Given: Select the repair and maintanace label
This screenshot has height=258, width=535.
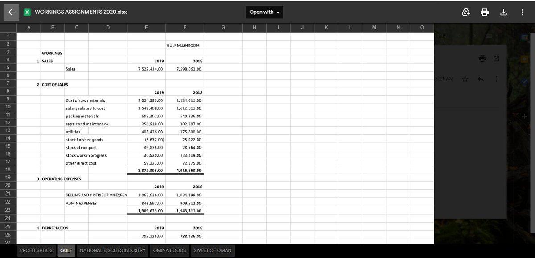Looking at the screenshot, I should [x=86, y=124].
